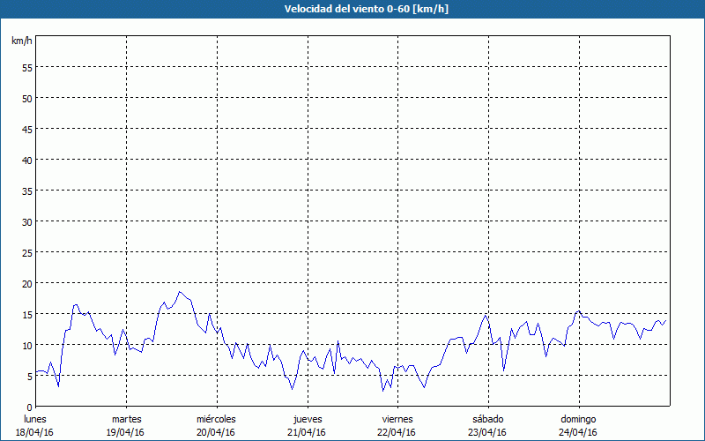
Task: Select the 40 tick label on the y-axis
Action: (26, 160)
